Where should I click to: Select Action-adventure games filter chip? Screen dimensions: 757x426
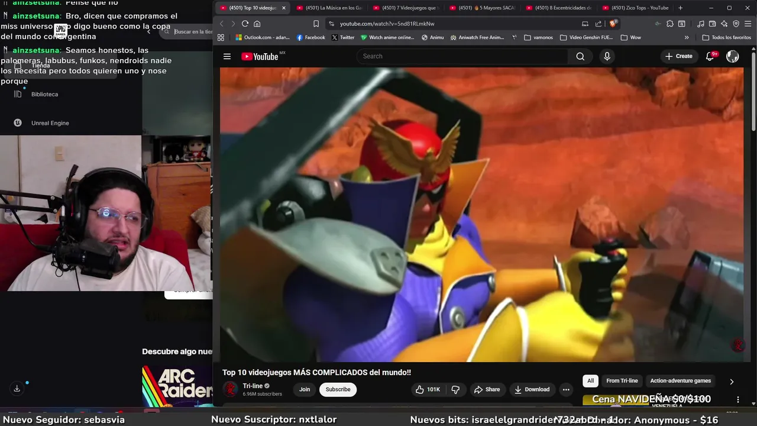coord(681,381)
